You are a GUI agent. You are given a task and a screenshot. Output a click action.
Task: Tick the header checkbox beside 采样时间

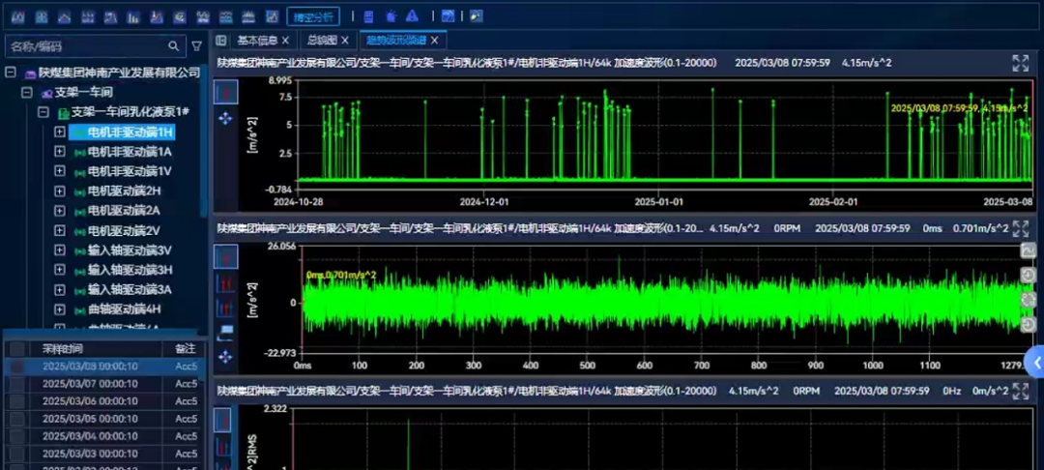17,349
